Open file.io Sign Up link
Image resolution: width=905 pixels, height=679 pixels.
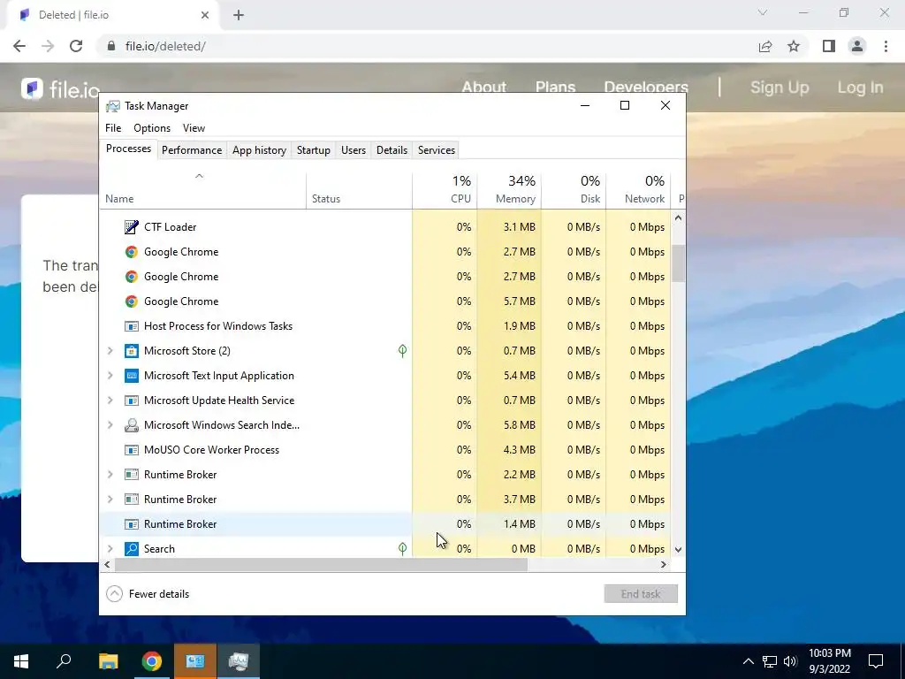pos(780,88)
